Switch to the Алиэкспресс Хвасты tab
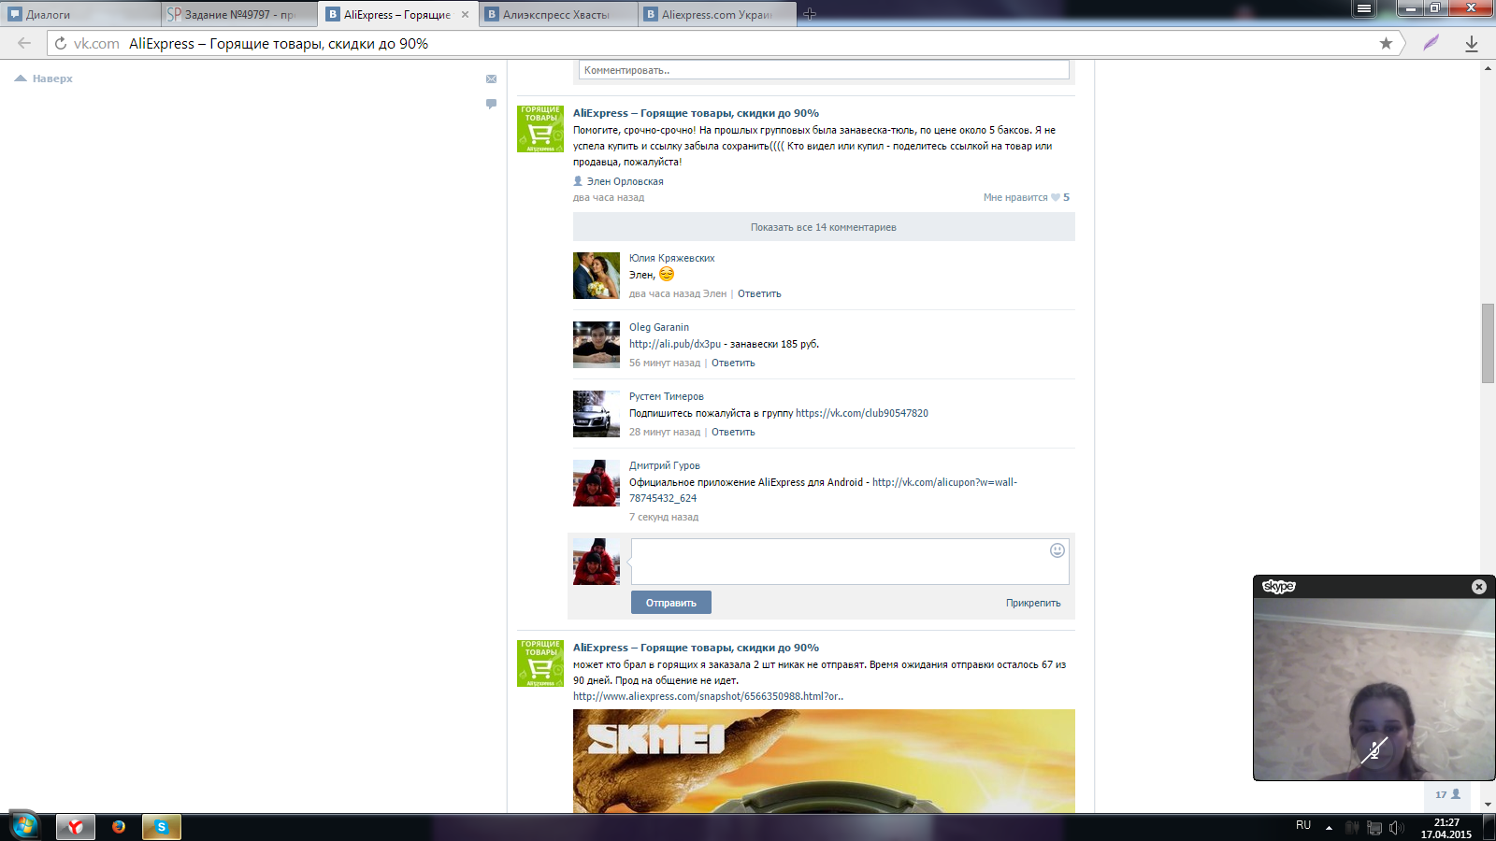Screen dimensions: 1496x841 (558, 14)
